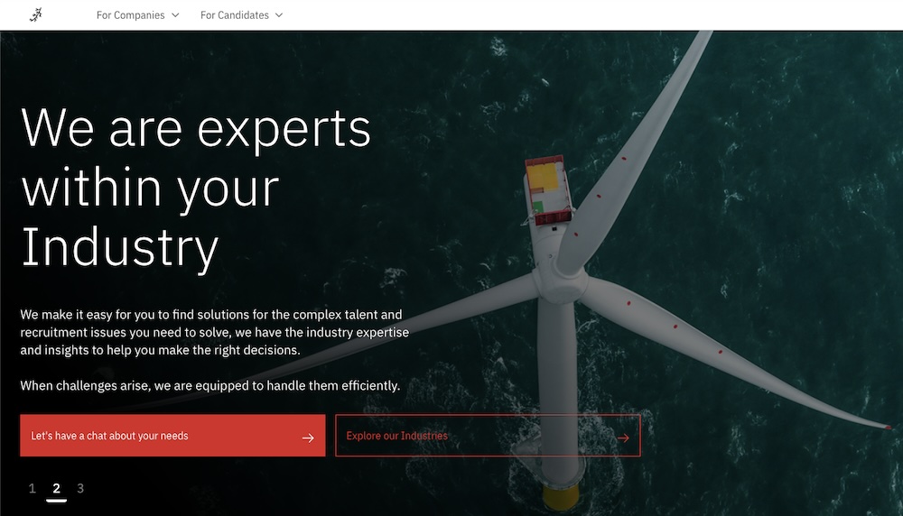
Task: Click "Let's have a chat about your needs"
Action: [110, 436]
